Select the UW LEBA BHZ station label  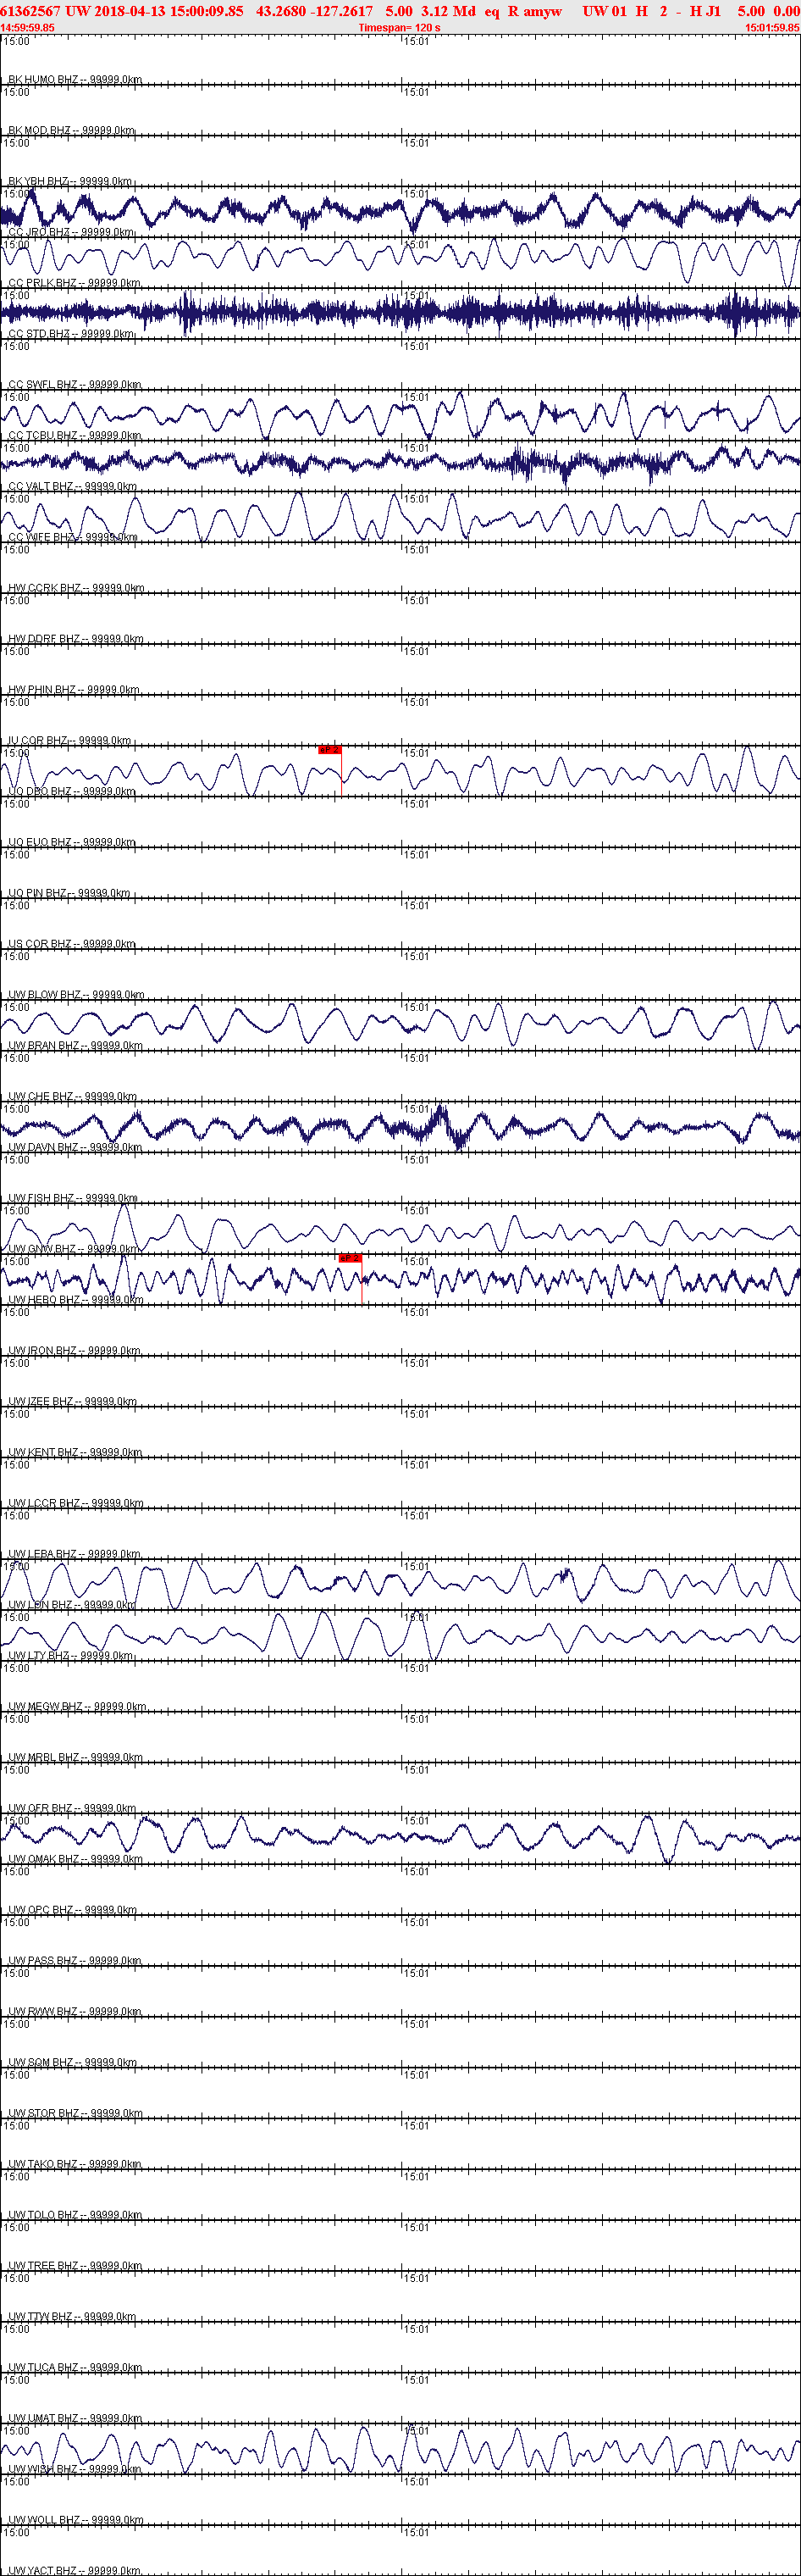(x=74, y=1554)
